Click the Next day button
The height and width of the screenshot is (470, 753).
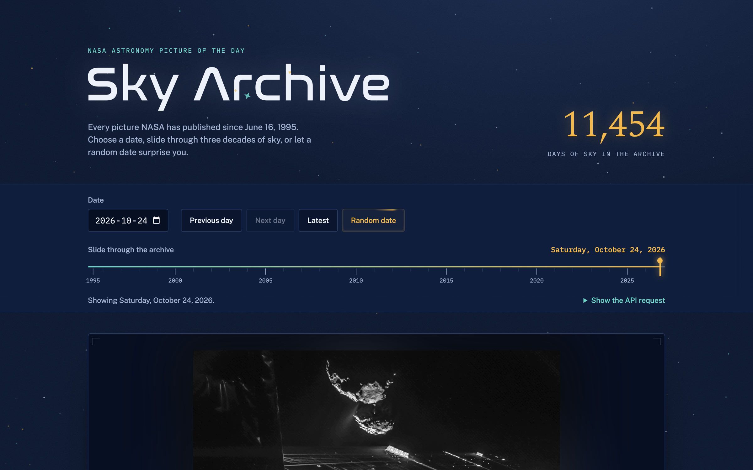tap(270, 220)
